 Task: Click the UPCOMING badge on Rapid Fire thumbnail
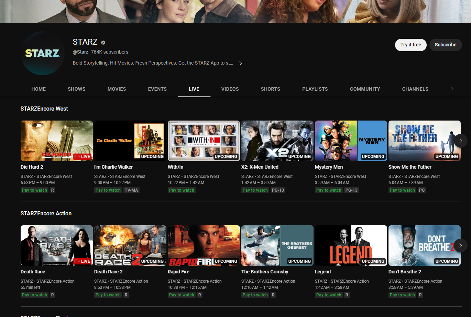click(x=226, y=261)
